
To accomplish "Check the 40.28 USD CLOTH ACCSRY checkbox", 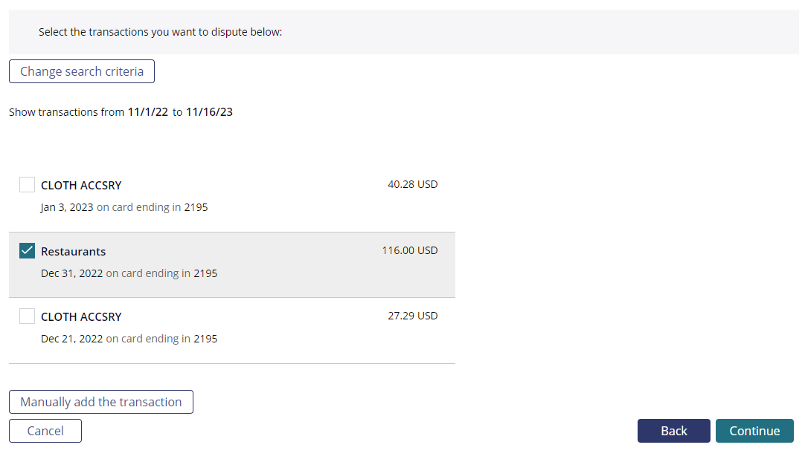I will (x=28, y=185).
